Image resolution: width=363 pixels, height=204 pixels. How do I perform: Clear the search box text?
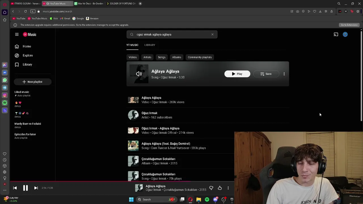tap(212, 34)
